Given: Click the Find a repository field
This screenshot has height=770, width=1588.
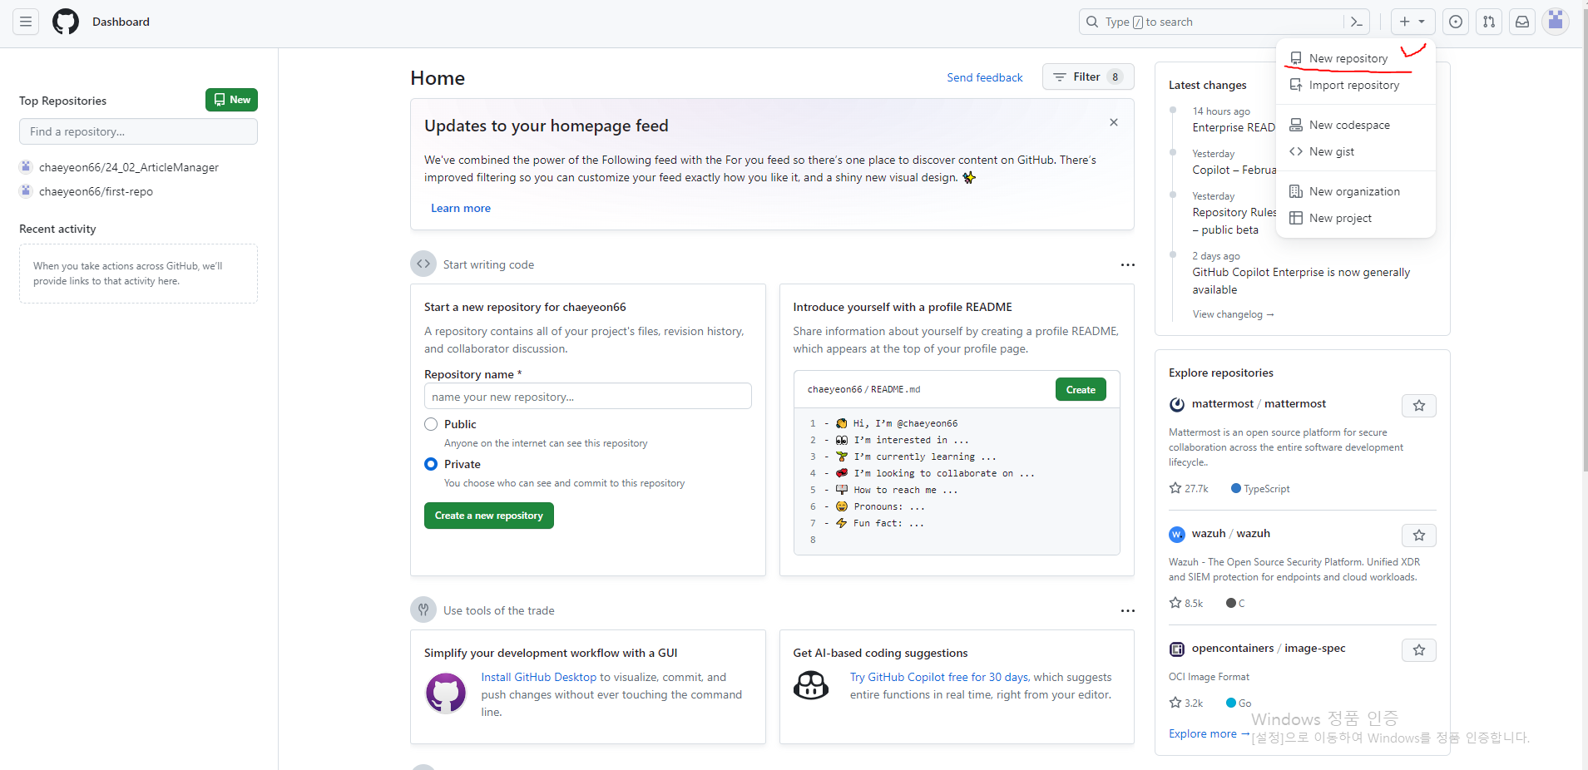Looking at the screenshot, I should (138, 131).
